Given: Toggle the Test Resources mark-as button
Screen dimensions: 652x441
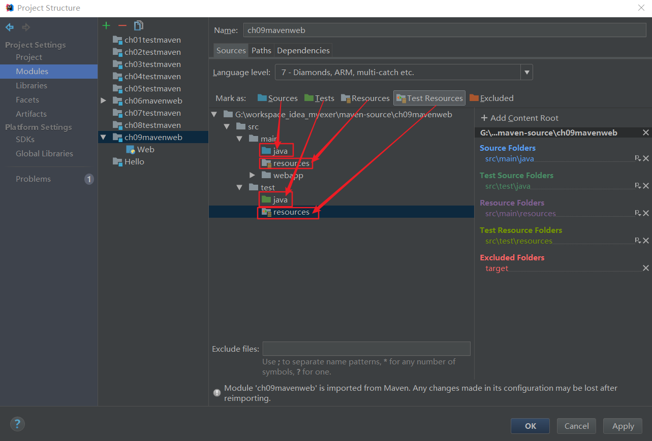Looking at the screenshot, I should [429, 98].
